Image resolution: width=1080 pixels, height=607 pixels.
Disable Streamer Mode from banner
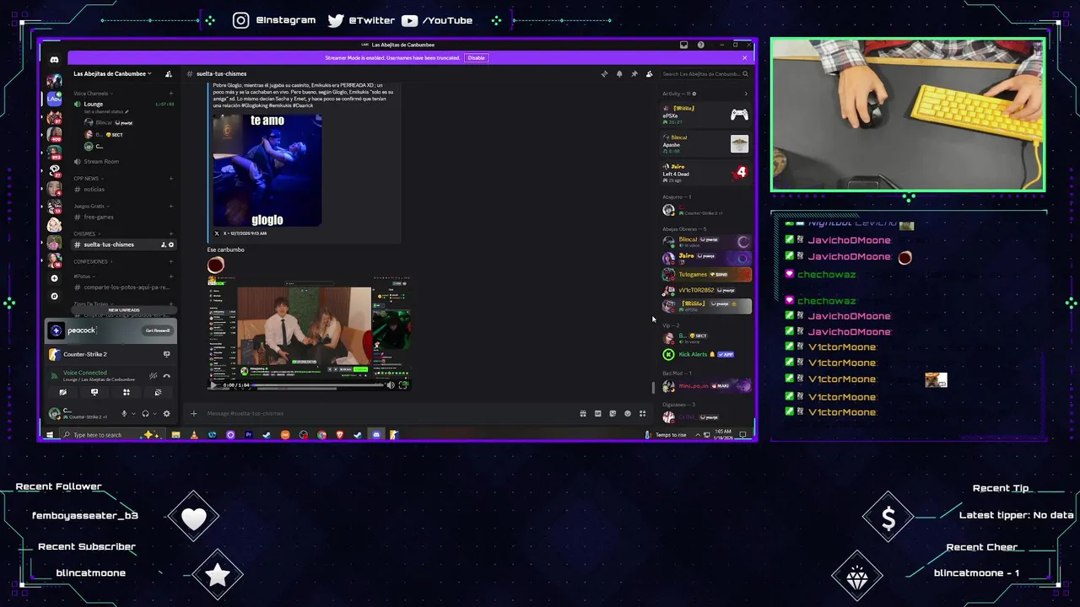476,58
